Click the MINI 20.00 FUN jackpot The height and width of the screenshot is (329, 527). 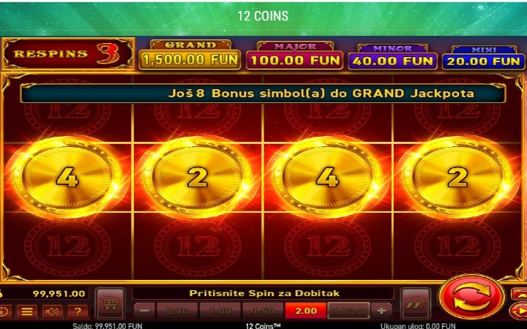pos(484,58)
